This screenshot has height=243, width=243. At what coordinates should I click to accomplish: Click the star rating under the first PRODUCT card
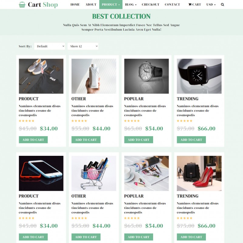[26, 121]
